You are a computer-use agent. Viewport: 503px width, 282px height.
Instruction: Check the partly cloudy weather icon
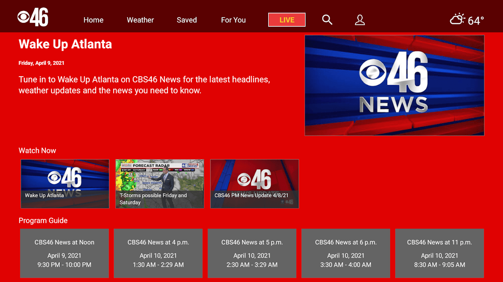tap(457, 19)
